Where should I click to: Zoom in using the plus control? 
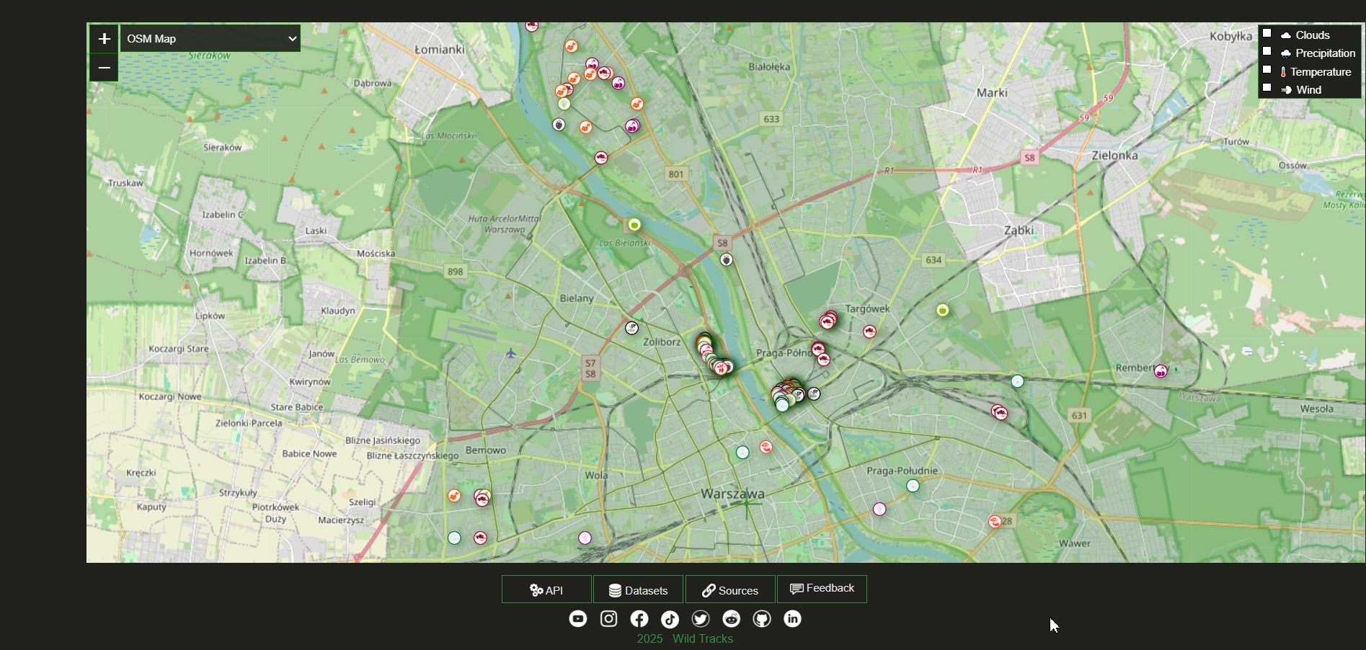pyautogui.click(x=103, y=38)
